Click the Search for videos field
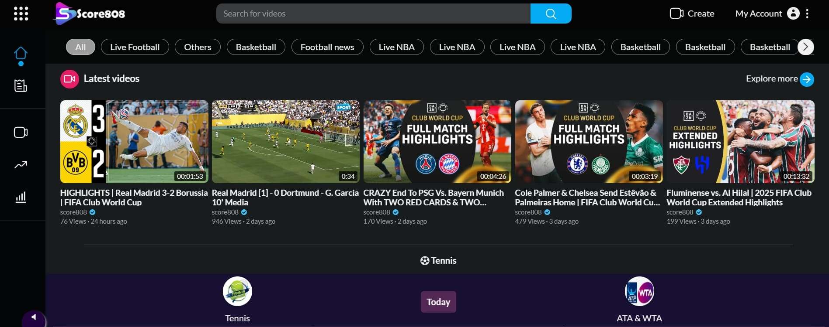Viewport: 829px width, 327px height. click(373, 14)
